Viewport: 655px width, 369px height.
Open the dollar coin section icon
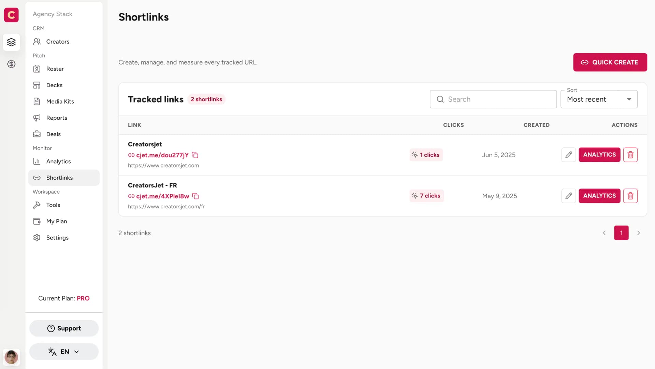(11, 64)
